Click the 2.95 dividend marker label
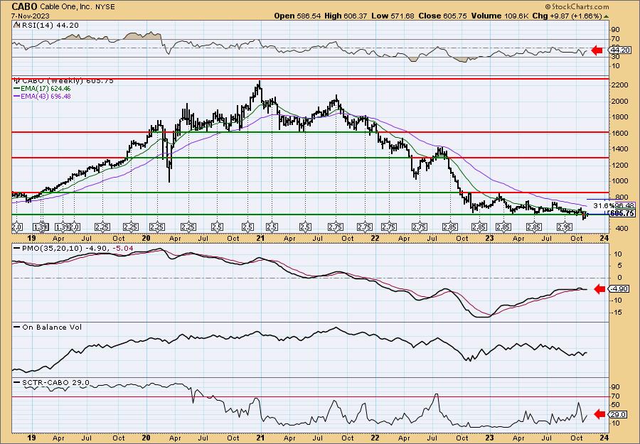The height and width of the screenshot is (444, 640). point(565,227)
